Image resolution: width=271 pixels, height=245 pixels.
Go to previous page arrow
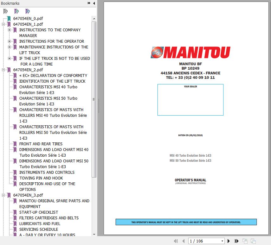pyautogui.click(x=184, y=241)
